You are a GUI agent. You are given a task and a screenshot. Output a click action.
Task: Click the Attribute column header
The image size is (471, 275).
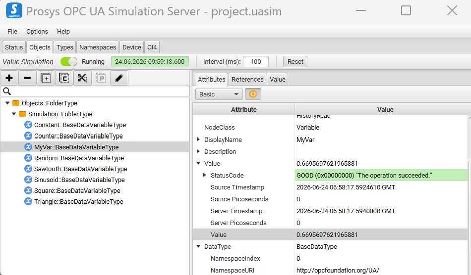click(243, 109)
